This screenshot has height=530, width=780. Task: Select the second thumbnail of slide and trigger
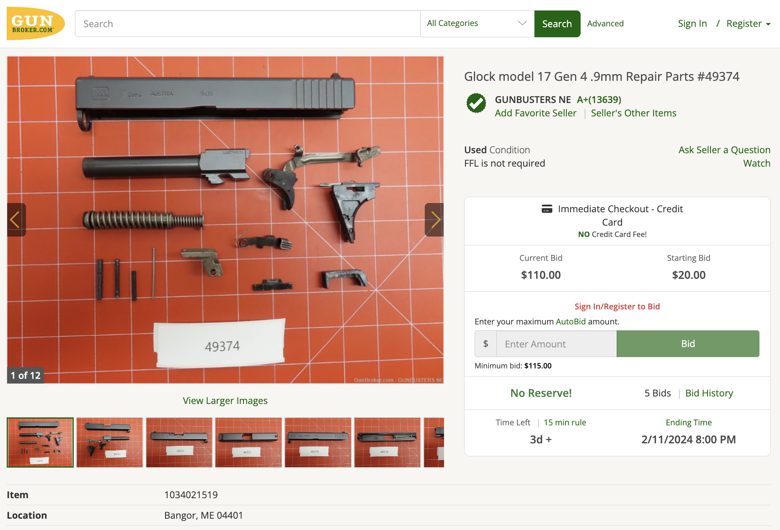(110, 442)
